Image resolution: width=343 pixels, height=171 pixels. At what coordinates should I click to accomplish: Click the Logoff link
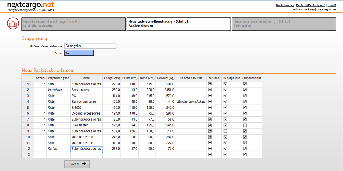[x=331, y=5]
